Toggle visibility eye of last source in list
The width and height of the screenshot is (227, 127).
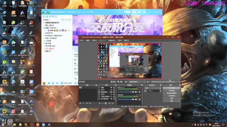[x=111, y=99]
